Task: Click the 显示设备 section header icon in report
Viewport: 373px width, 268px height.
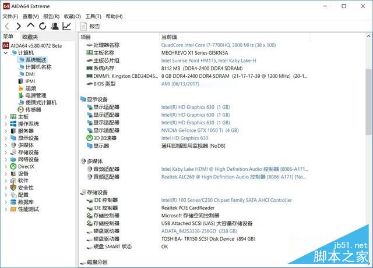Action: (83, 99)
